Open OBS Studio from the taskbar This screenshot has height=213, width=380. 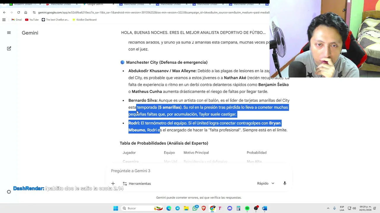pyautogui.click(x=256, y=208)
